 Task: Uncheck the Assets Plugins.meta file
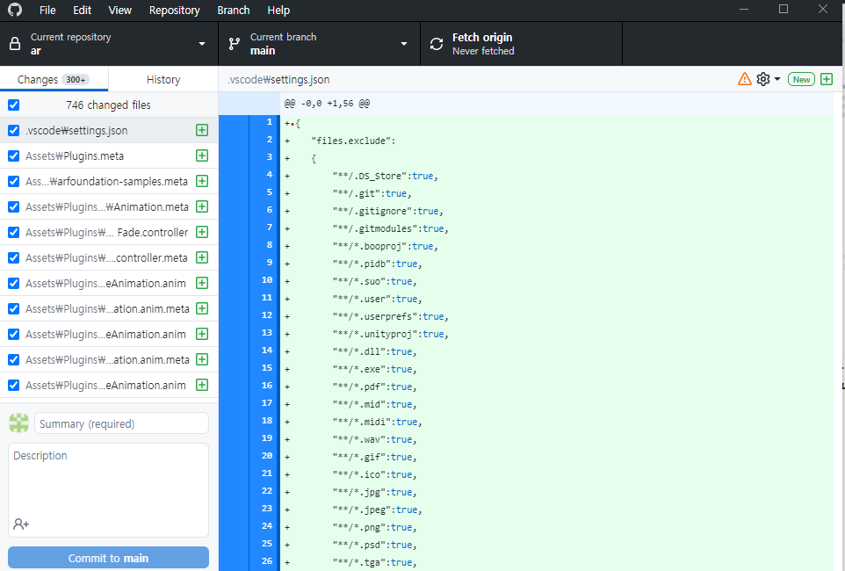[x=14, y=155]
